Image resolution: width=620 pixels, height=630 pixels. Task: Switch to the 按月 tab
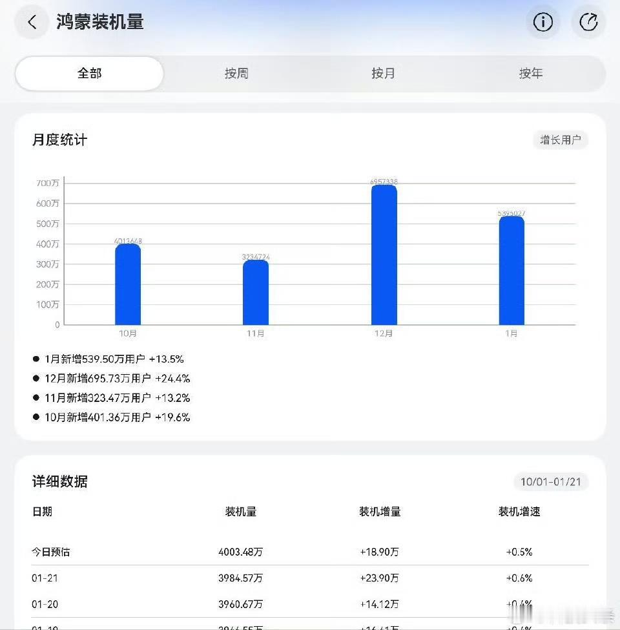384,74
